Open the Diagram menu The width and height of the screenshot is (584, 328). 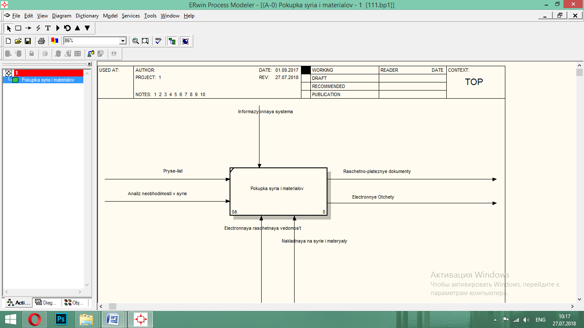coord(62,16)
